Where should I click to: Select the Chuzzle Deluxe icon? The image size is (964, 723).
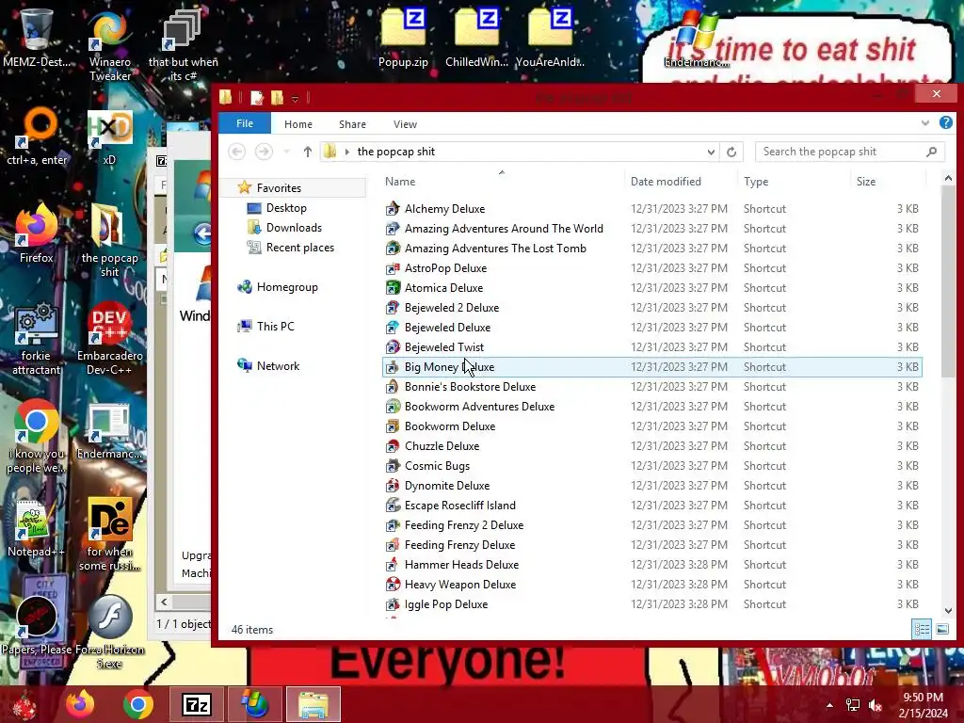pyautogui.click(x=393, y=446)
